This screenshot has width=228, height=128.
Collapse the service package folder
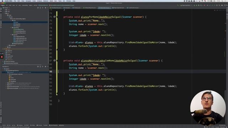point(11,35)
